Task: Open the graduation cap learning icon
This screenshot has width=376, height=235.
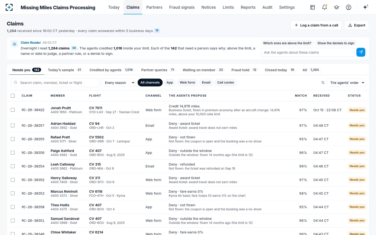Action: (x=337, y=7)
